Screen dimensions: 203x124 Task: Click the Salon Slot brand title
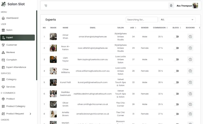16,4
